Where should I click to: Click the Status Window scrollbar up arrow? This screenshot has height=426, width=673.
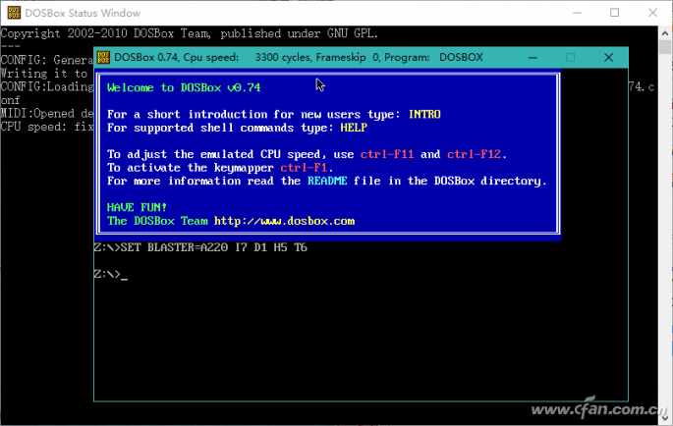[x=665, y=33]
